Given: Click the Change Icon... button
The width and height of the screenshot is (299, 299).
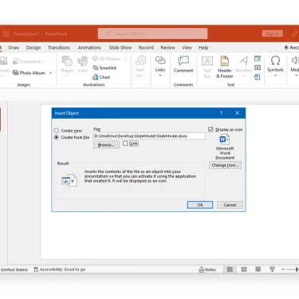Looking at the screenshot, I should [225, 165].
